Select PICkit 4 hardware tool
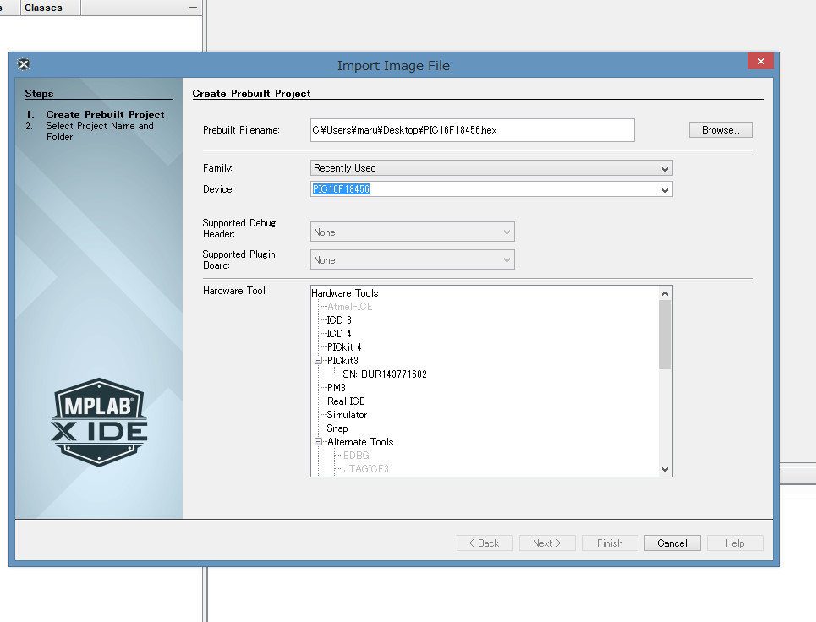Screen dimensions: 816x622 pyautogui.click(x=344, y=346)
